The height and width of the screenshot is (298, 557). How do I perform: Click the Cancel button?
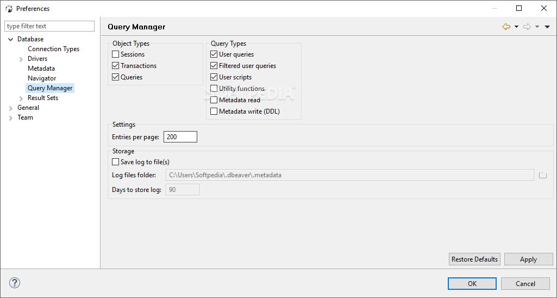(525, 283)
